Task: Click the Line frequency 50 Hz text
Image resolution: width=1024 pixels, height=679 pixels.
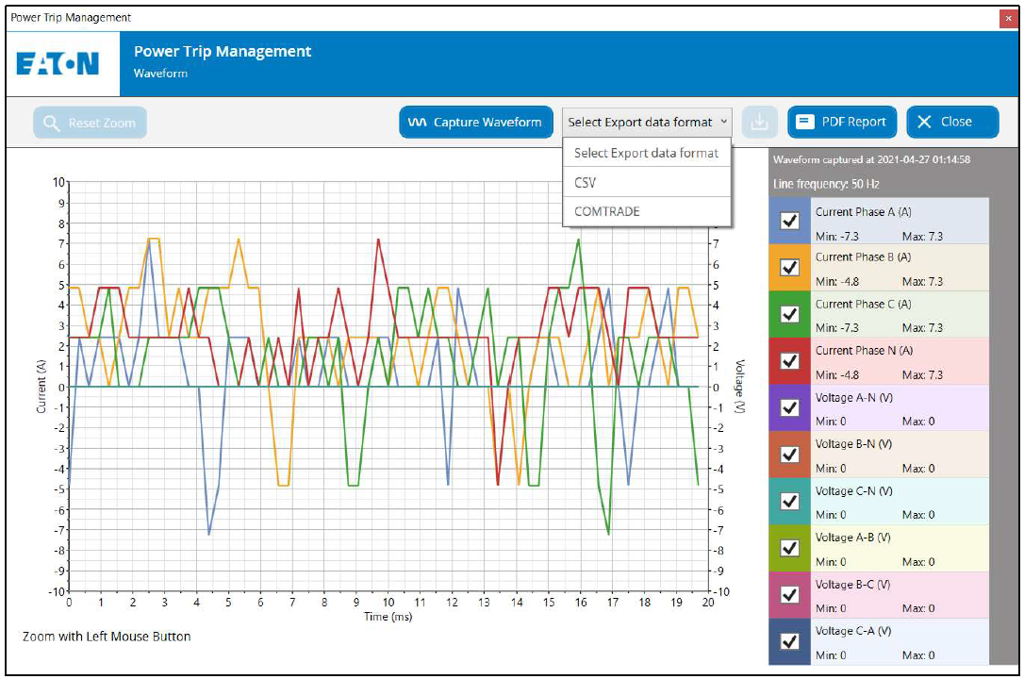Action: coord(826,184)
